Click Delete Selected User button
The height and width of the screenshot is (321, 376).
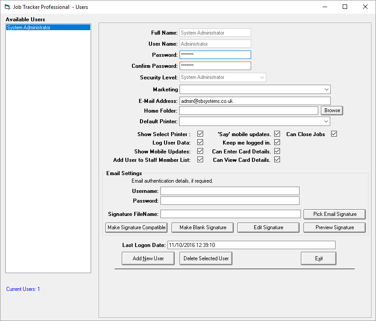206,258
